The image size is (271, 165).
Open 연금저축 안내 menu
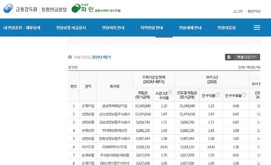tap(113, 28)
